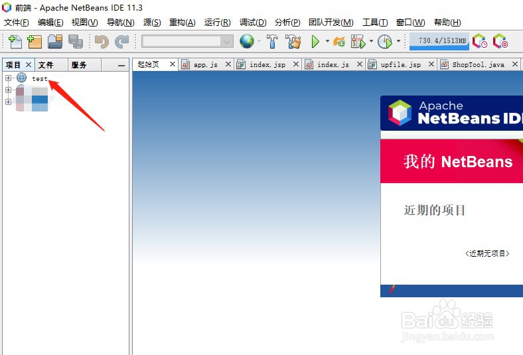The height and width of the screenshot is (355, 523).
Task: Open the 团队开发(M) menu
Action: click(x=331, y=23)
